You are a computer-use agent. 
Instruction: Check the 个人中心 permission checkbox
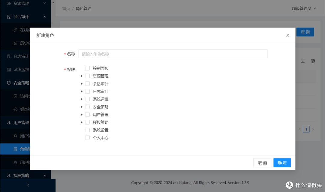[x=88, y=138]
